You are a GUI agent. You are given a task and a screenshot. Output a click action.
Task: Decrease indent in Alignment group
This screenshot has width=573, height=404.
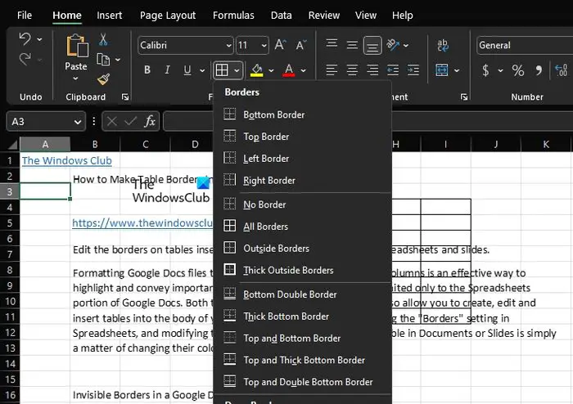(x=393, y=70)
